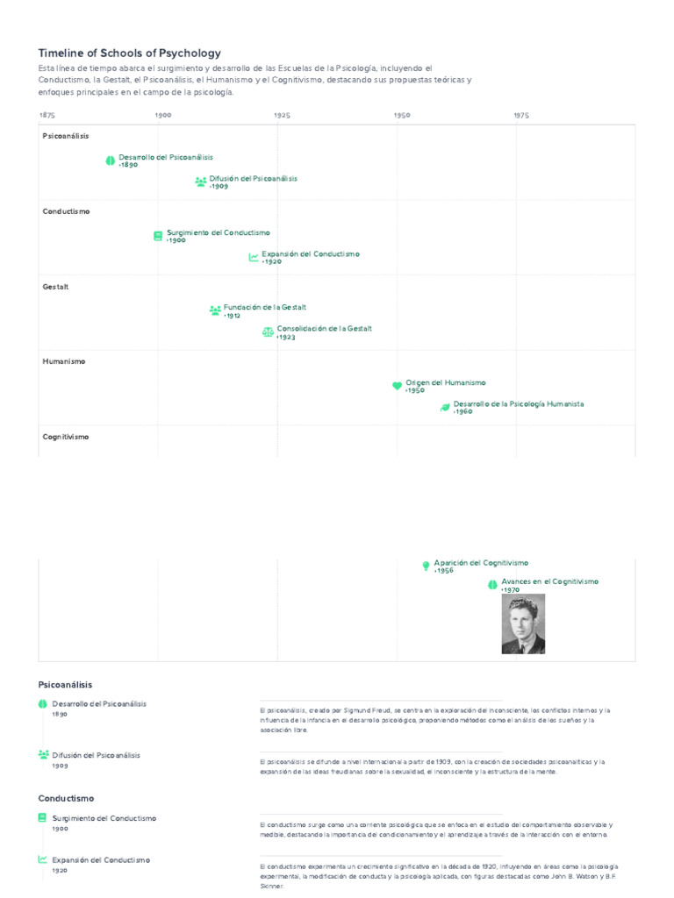Image resolution: width=674 pixels, height=898 pixels.
Task: Click the Difusión del Psicoanálisis entry in the list below
Action: 97,755
